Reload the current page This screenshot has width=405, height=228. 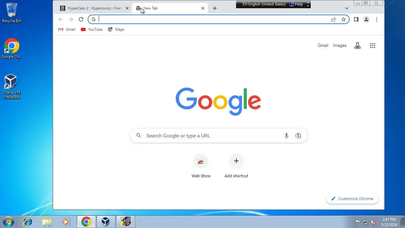click(81, 19)
